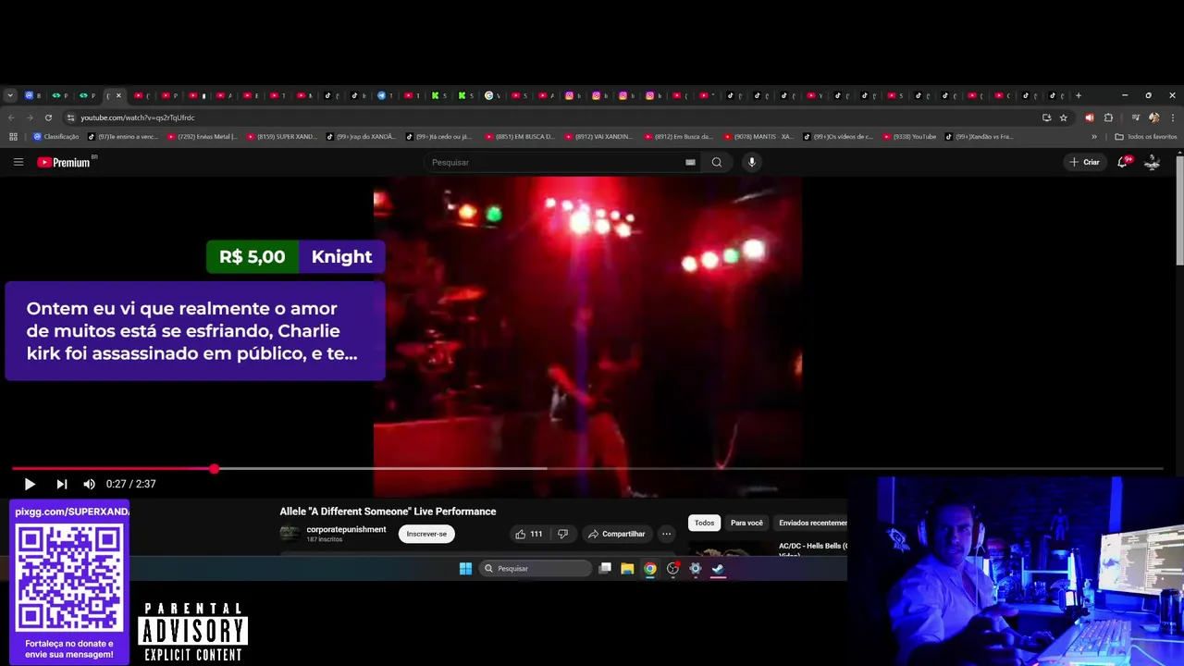Dislike the video
The image size is (1184, 666).
562,534
